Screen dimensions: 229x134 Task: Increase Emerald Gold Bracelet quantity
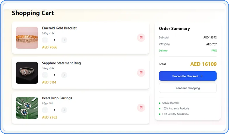point(64,40)
